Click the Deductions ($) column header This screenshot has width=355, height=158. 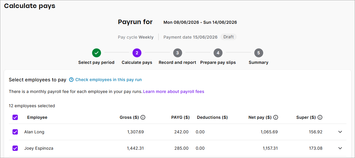point(212,117)
